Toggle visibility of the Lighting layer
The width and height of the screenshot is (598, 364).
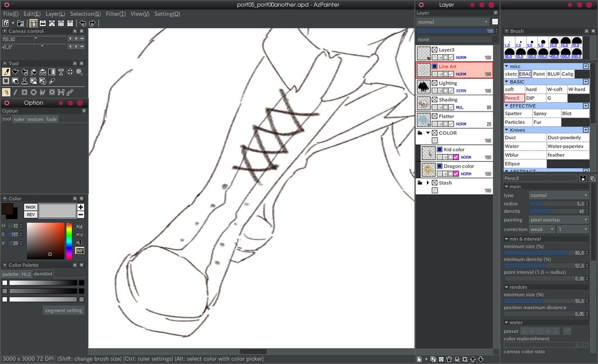point(434,83)
